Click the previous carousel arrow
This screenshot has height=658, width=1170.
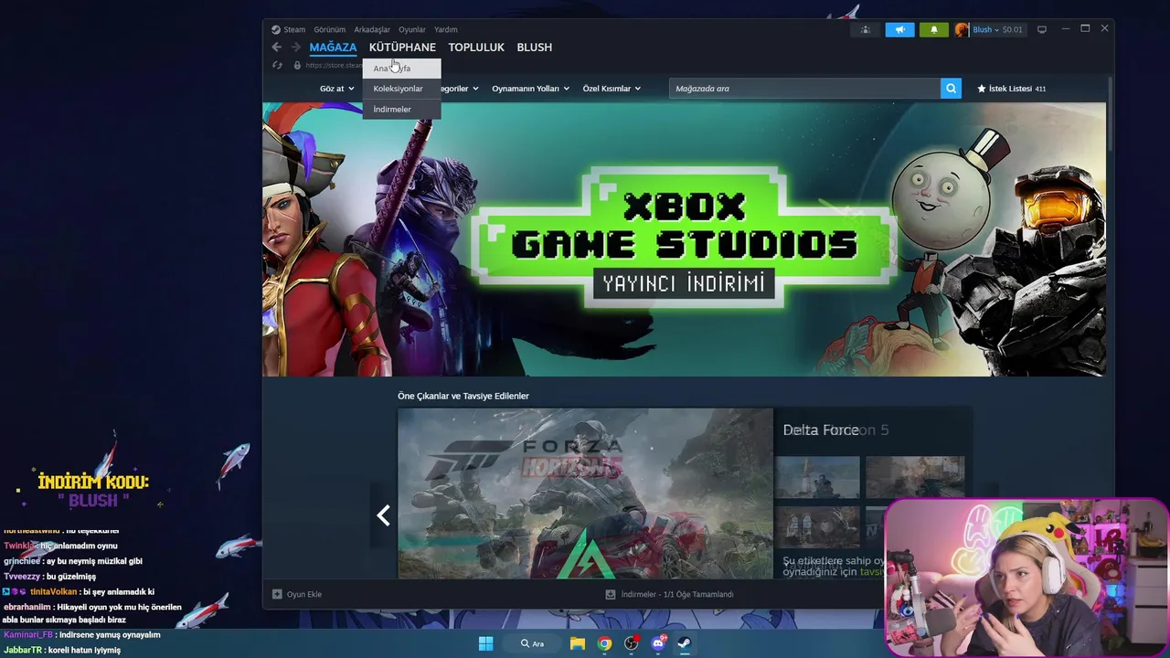(383, 516)
